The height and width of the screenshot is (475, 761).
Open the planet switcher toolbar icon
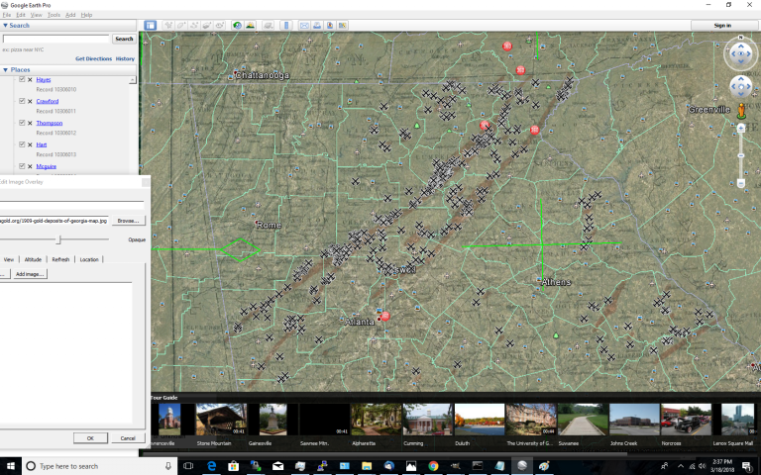[x=268, y=25]
